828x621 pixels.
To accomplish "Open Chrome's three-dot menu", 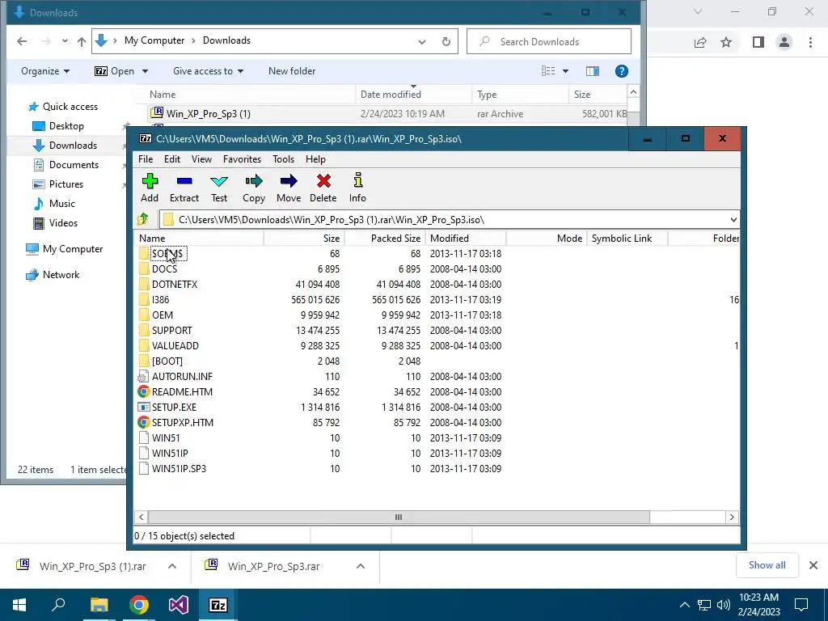I will tap(810, 42).
